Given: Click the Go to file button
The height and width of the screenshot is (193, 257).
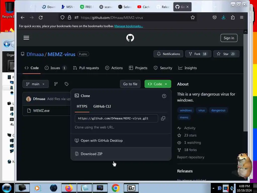Looking at the screenshot, I should click(x=130, y=84).
